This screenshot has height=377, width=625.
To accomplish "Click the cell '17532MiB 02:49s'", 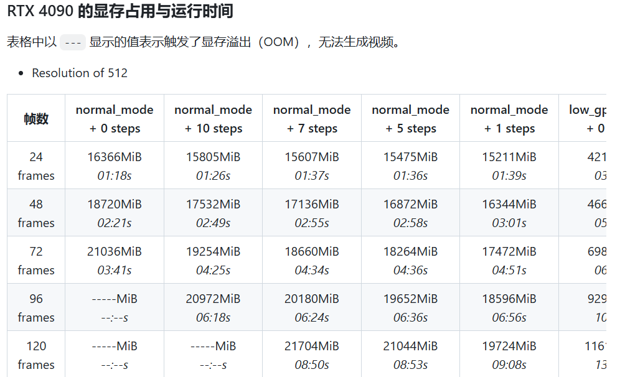I will [x=214, y=213].
